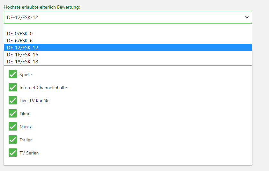
Task: Click the Internet Channelinhalte label text
Action: point(43,88)
